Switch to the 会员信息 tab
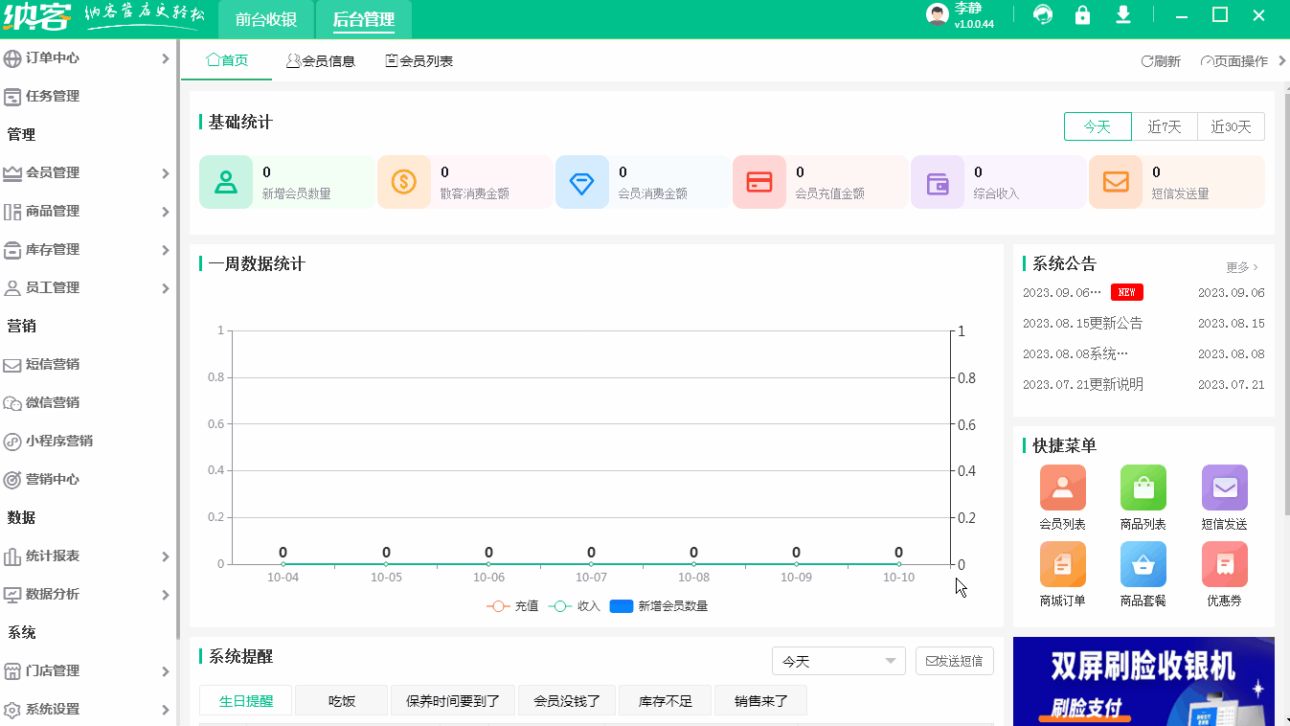Image resolution: width=1290 pixels, height=726 pixels. click(x=321, y=59)
